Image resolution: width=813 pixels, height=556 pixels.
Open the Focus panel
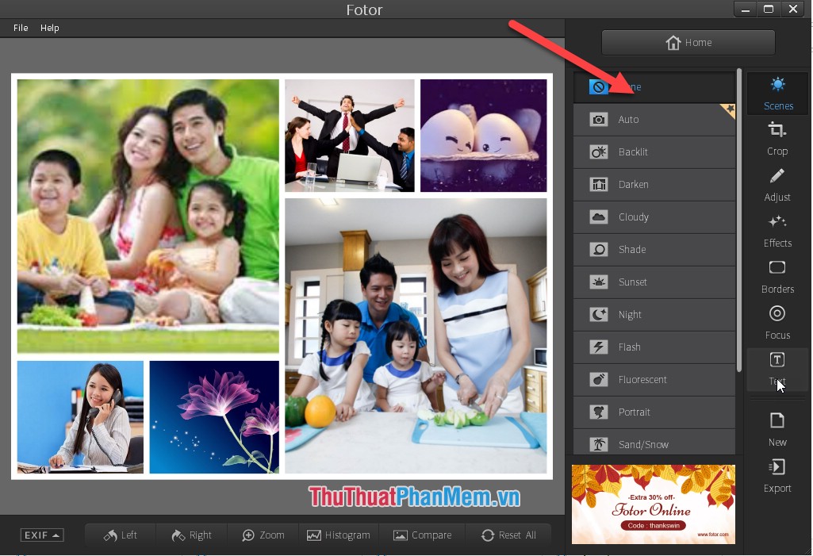tap(777, 323)
